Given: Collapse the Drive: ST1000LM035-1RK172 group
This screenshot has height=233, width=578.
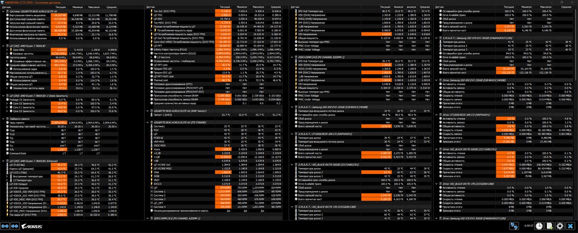Looking at the screenshot, I should (x=436, y=115).
